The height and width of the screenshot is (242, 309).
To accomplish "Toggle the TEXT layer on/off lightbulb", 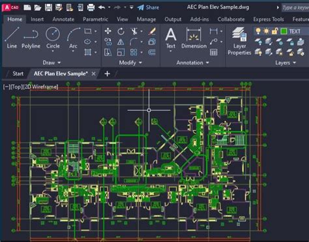I will coord(258,31).
